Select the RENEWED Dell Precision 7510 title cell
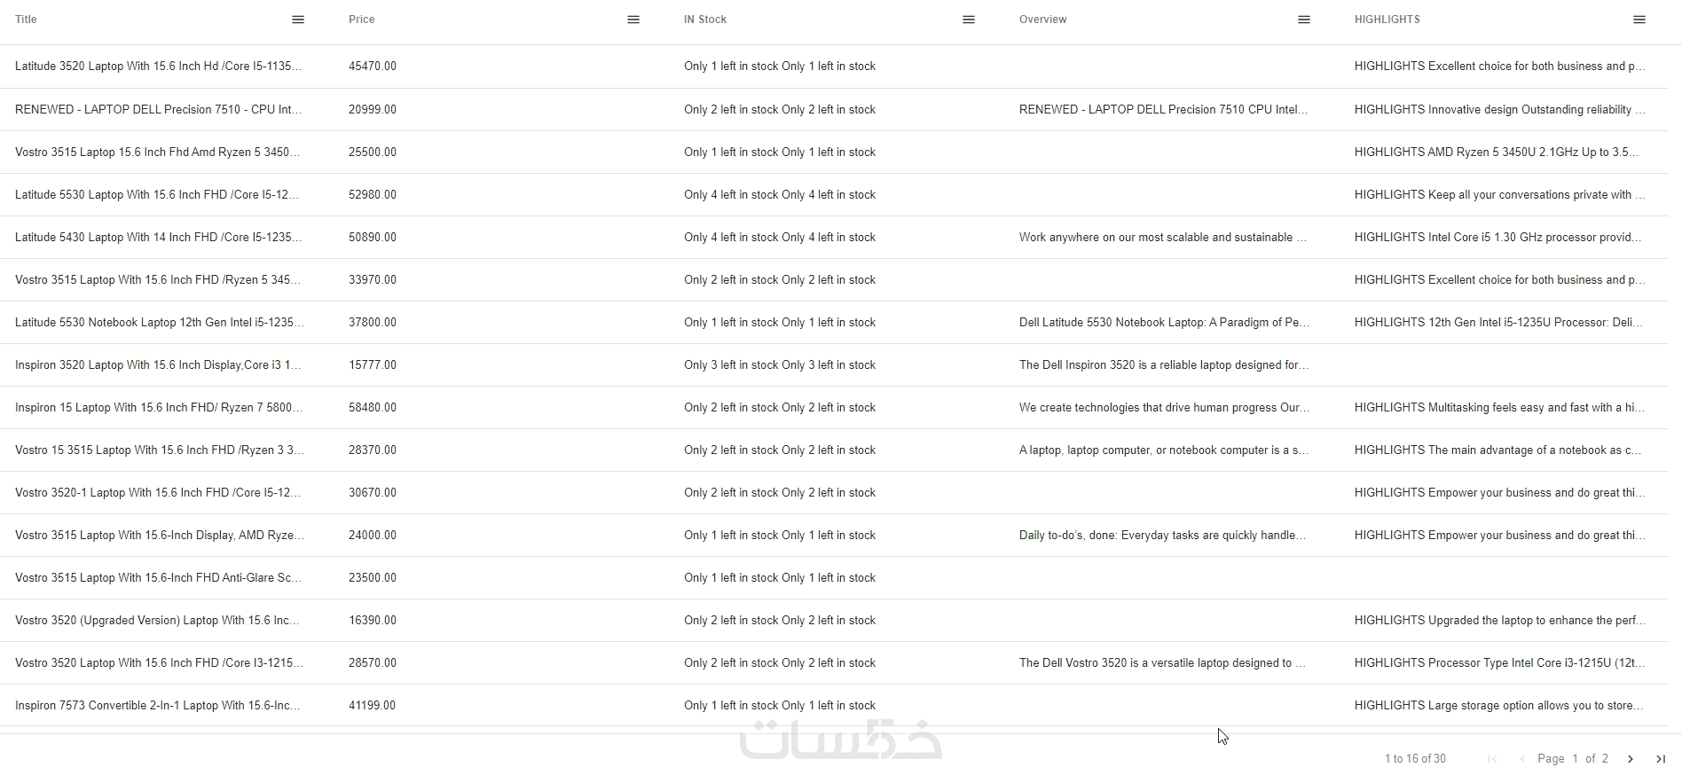1682x775 pixels. [x=158, y=110]
